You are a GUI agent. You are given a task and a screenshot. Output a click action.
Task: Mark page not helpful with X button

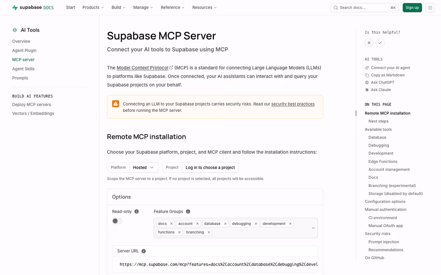(x=369, y=43)
